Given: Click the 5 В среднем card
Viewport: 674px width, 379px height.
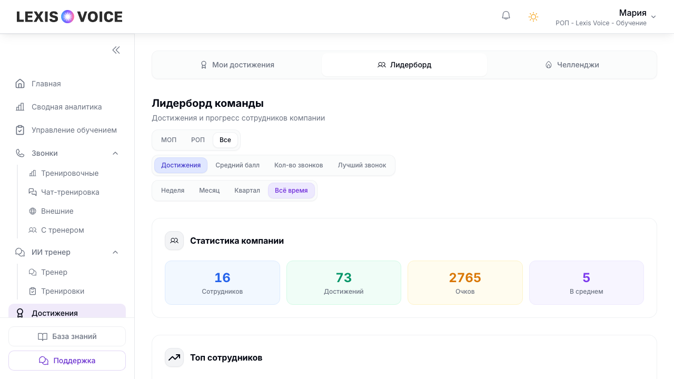Looking at the screenshot, I should pyautogui.click(x=587, y=283).
